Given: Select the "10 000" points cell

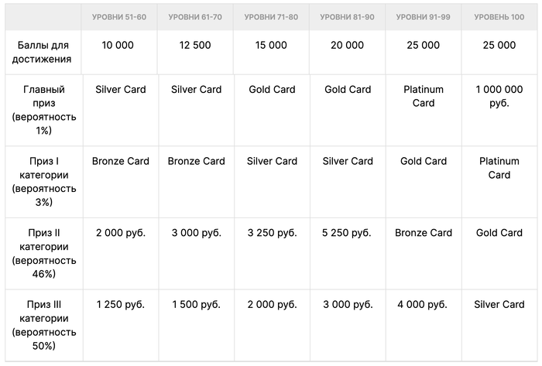Looking at the screenshot, I should point(119,46).
